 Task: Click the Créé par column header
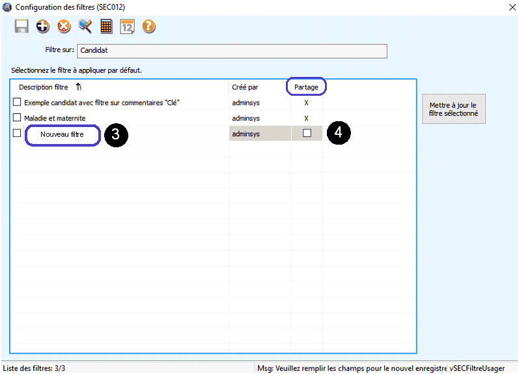pos(245,87)
